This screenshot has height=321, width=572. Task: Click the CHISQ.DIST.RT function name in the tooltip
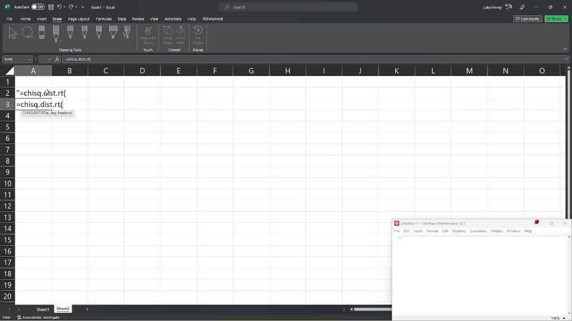tap(34, 113)
